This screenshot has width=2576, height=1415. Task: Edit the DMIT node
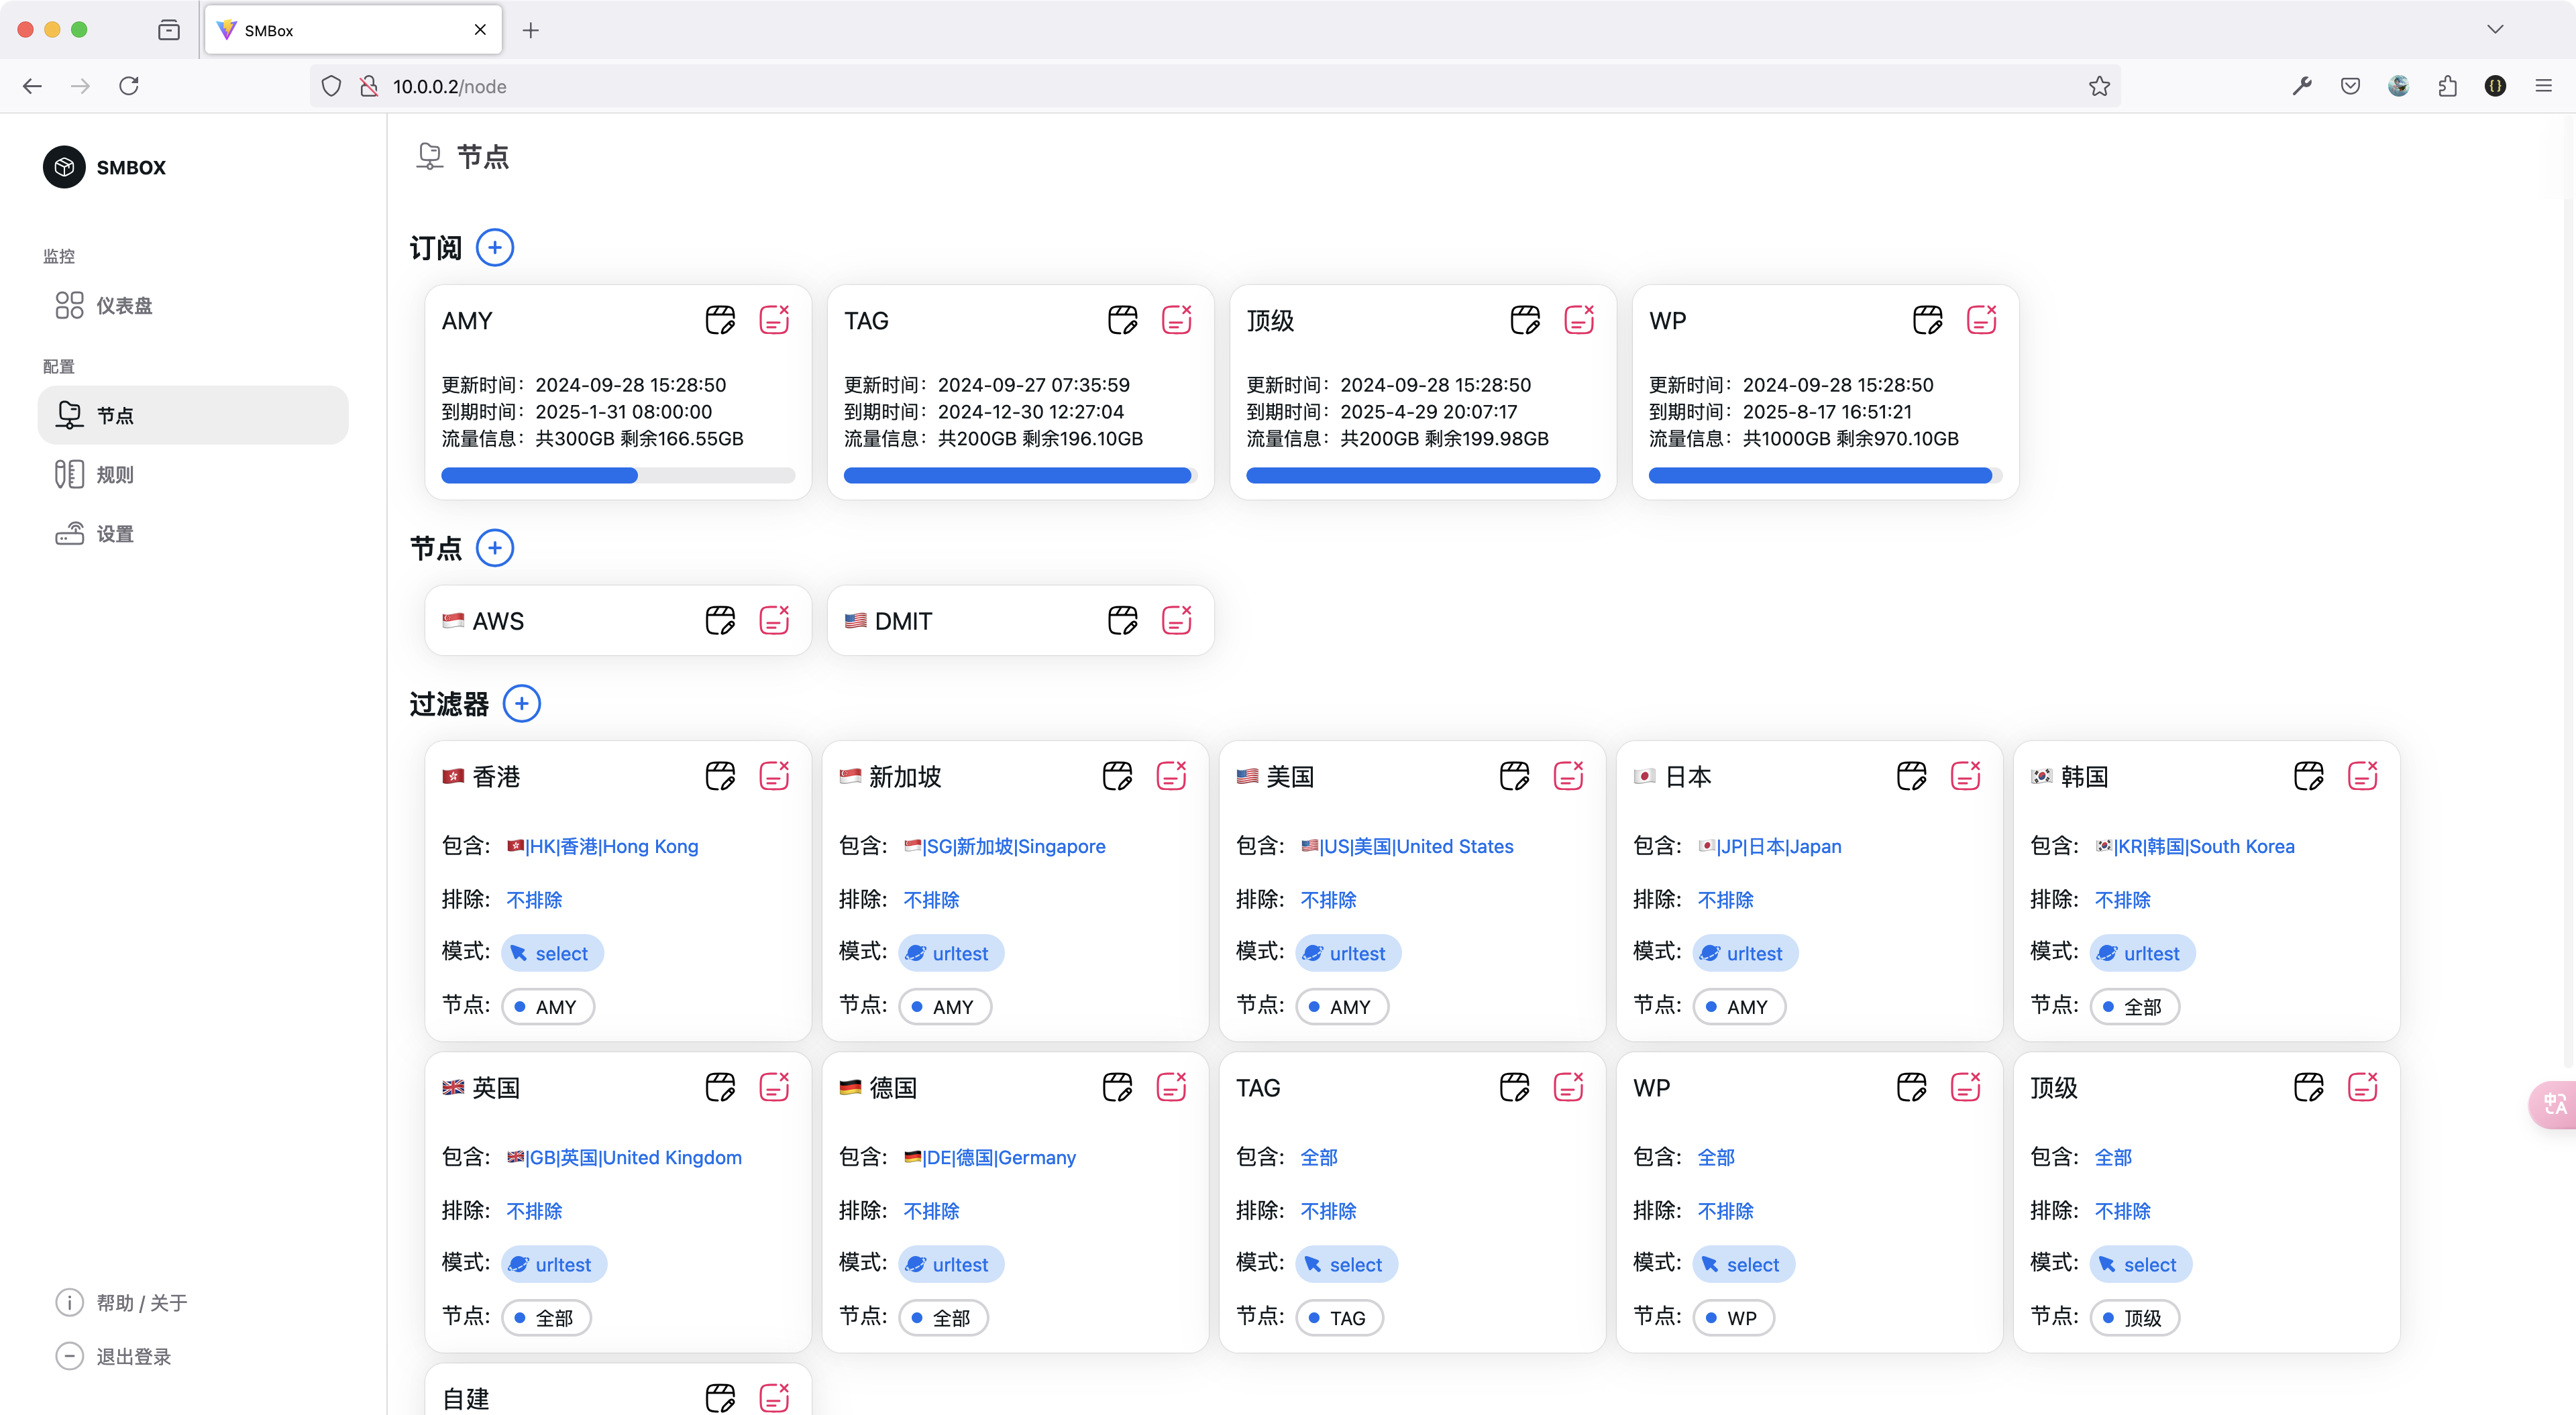1123,620
